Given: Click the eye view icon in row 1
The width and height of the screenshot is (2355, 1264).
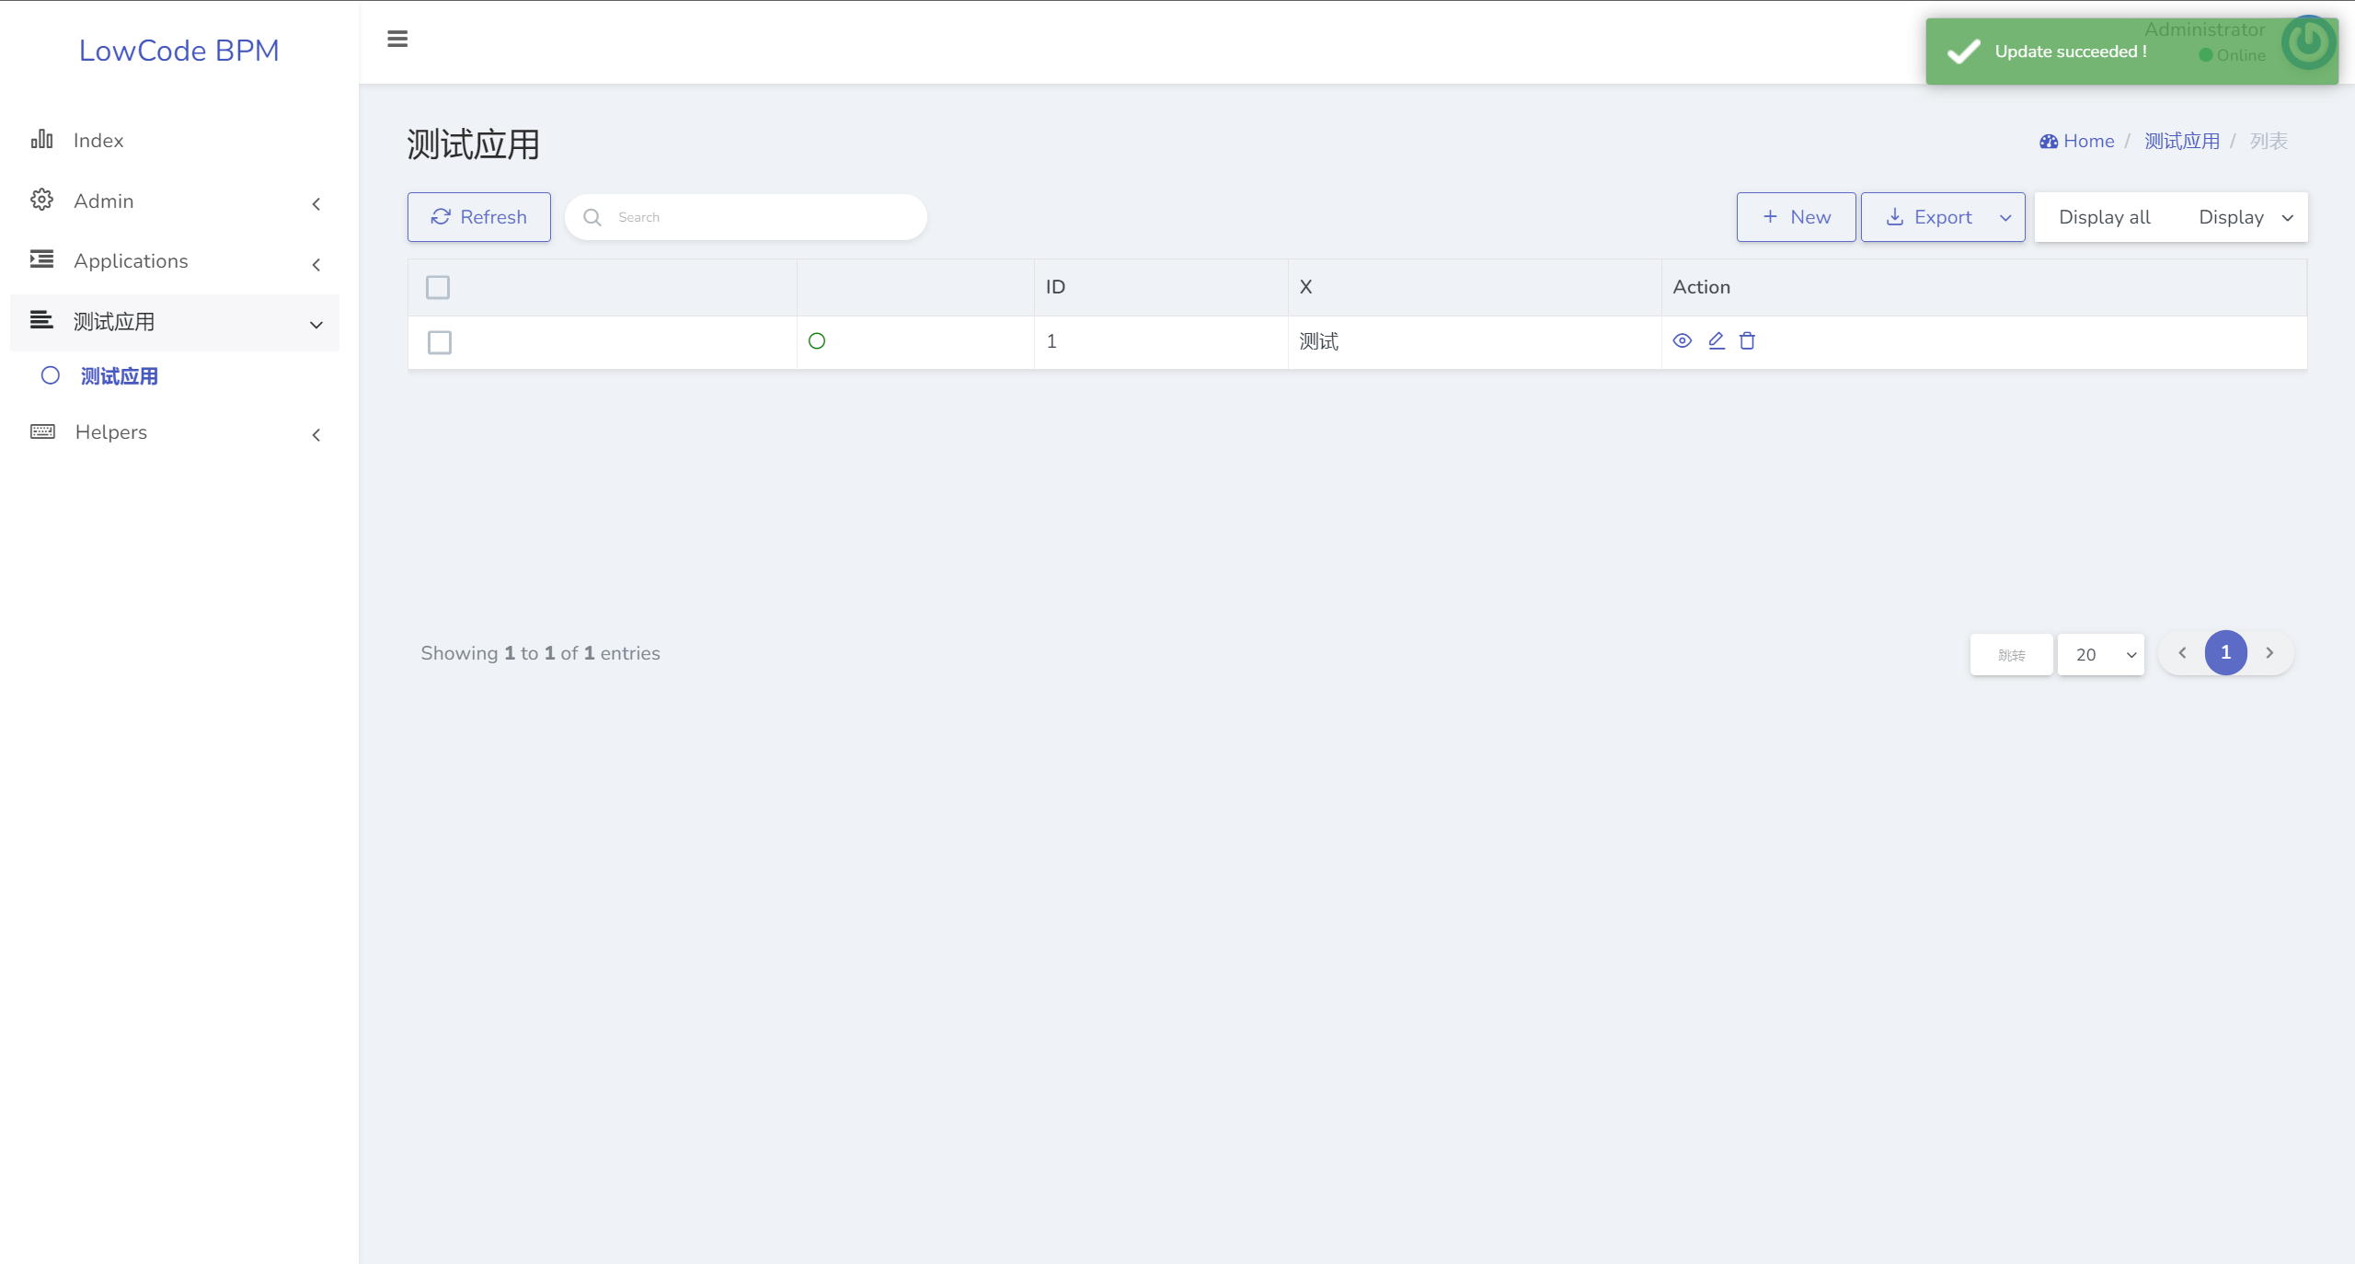Looking at the screenshot, I should [x=1682, y=341].
